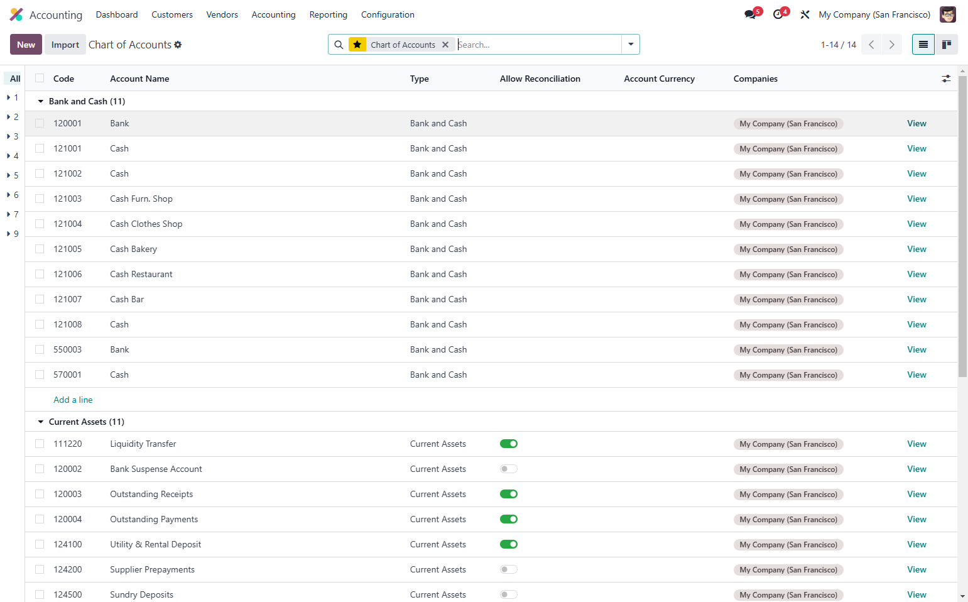Open the debug tools wrench icon
Image resolution: width=968 pixels, height=602 pixels.
click(x=805, y=14)
